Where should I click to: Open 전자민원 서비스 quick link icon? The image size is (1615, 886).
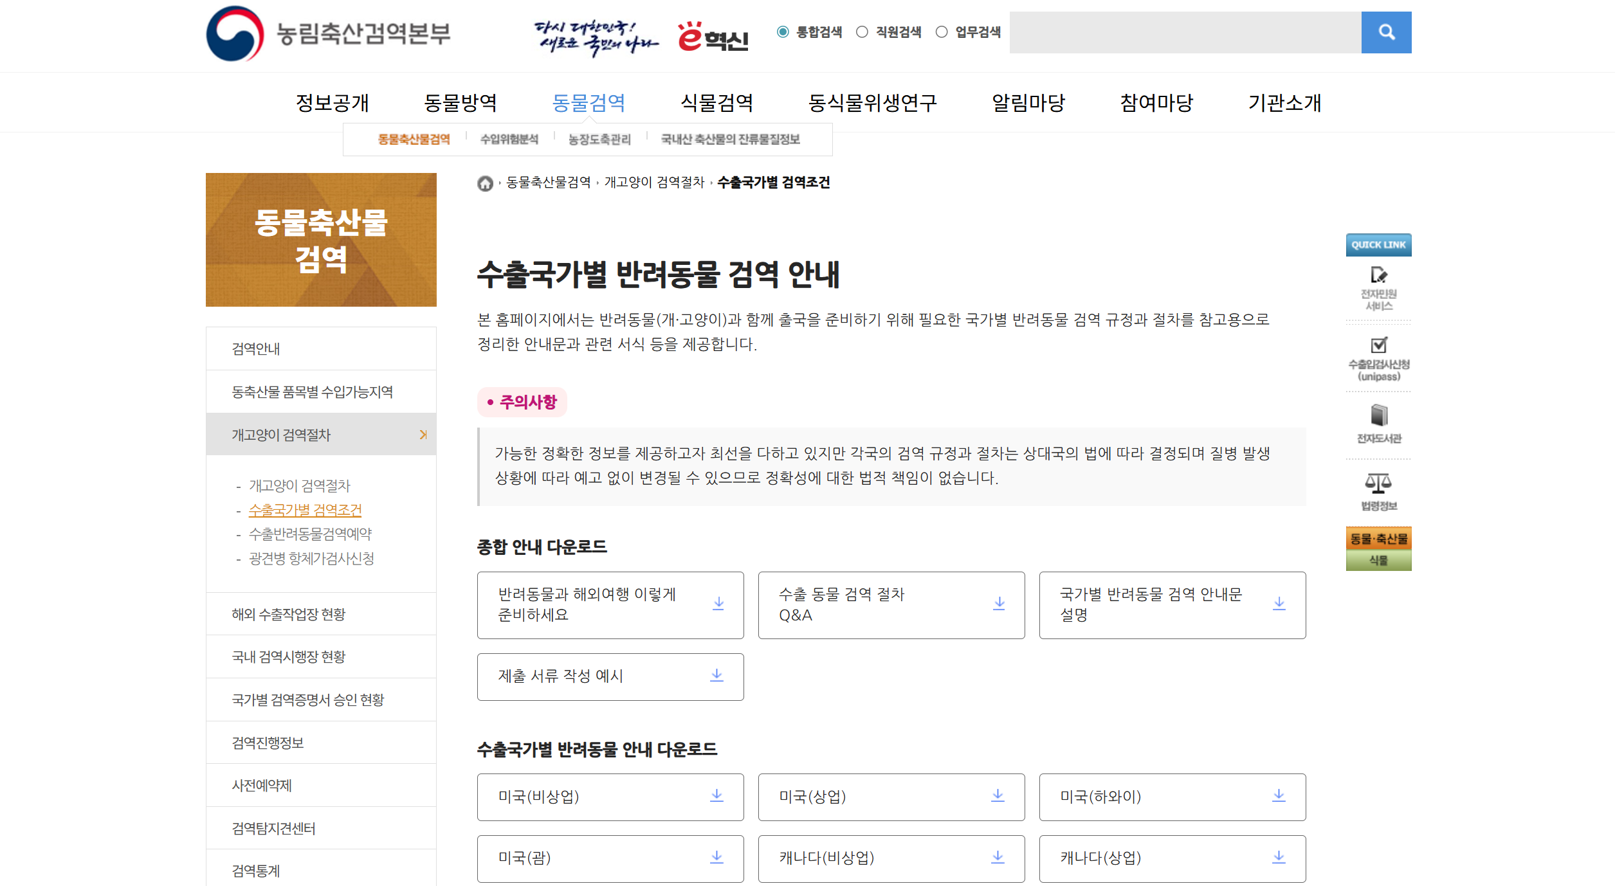(1378, 276)
